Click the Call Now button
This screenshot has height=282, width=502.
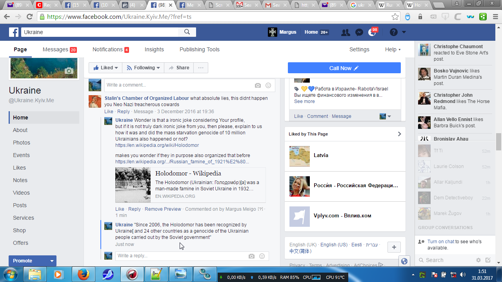(x=344, y=68)
